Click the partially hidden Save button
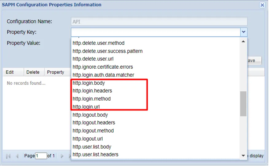 [255, 60]
